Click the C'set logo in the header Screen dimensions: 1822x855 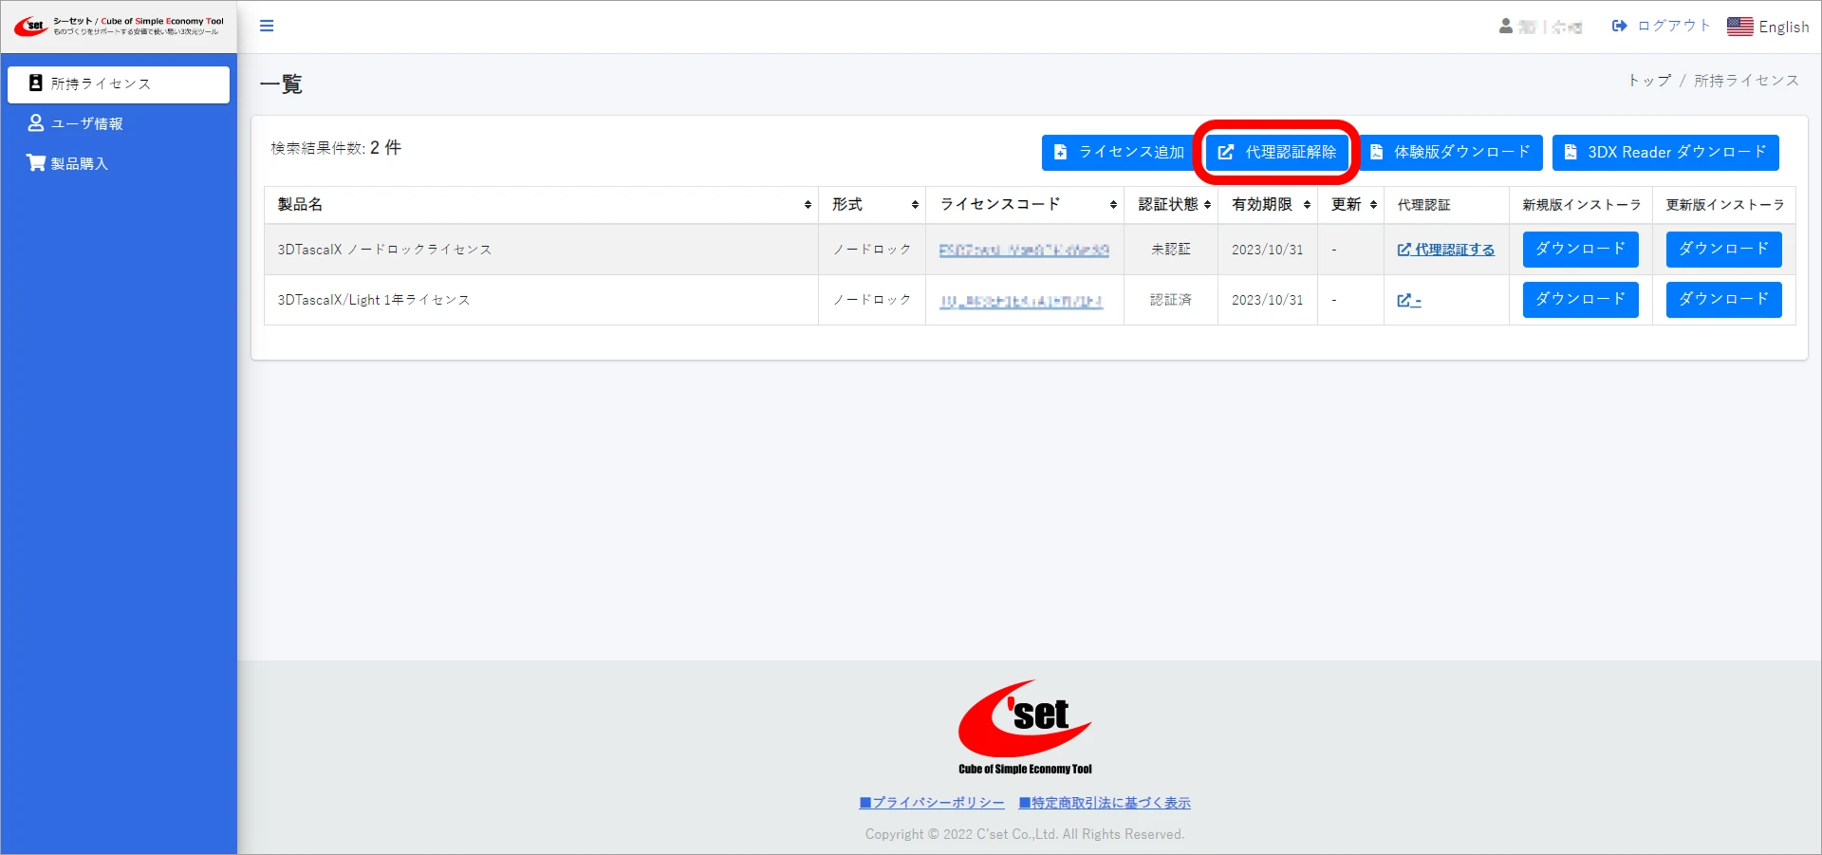(30, 26)
